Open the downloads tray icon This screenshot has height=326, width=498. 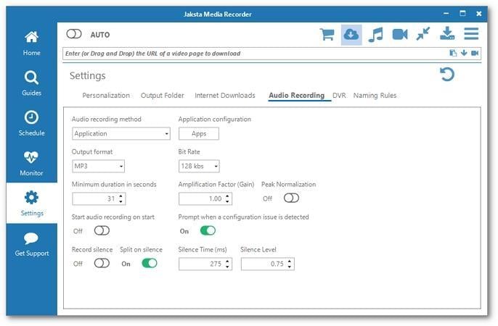pyautogui.click(x=447, y=33)
